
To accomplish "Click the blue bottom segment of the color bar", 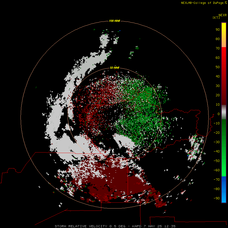I will click(224, 189).
